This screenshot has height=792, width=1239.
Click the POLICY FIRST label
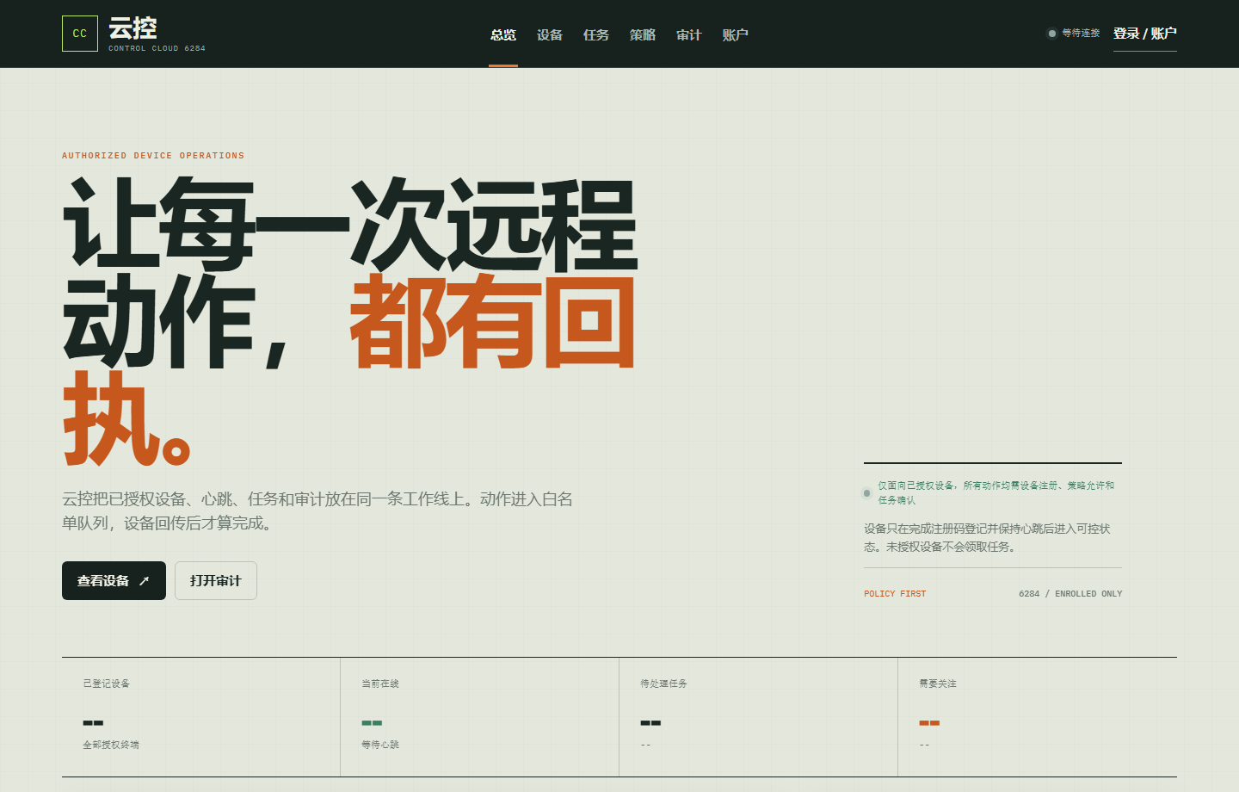pos(895,594)
